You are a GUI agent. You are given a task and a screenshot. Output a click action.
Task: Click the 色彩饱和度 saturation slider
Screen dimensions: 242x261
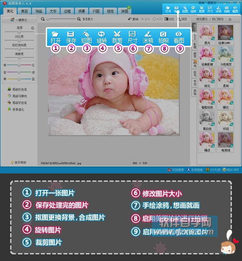tap(19, 49)
